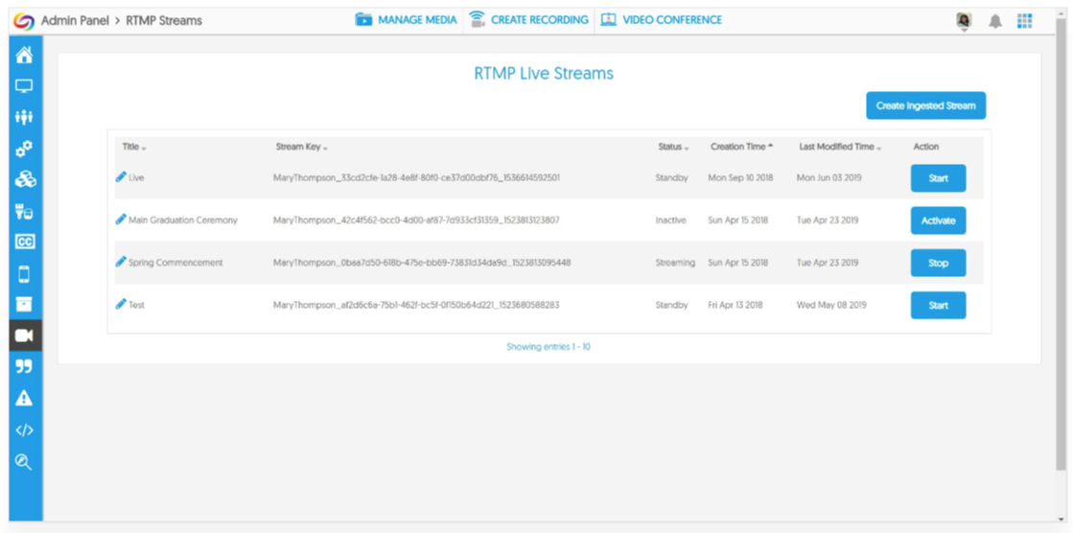The width and height of the screenshot is (1073, 533).
Task: Sort by Title column
Action: coord(134,147)
